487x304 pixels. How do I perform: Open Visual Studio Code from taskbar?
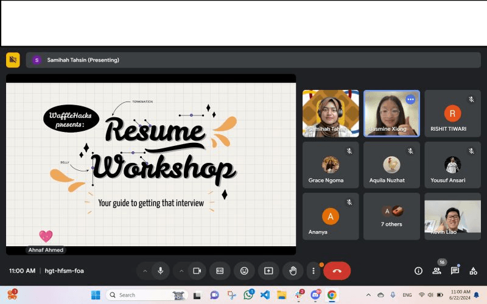(x=265, y=295)
